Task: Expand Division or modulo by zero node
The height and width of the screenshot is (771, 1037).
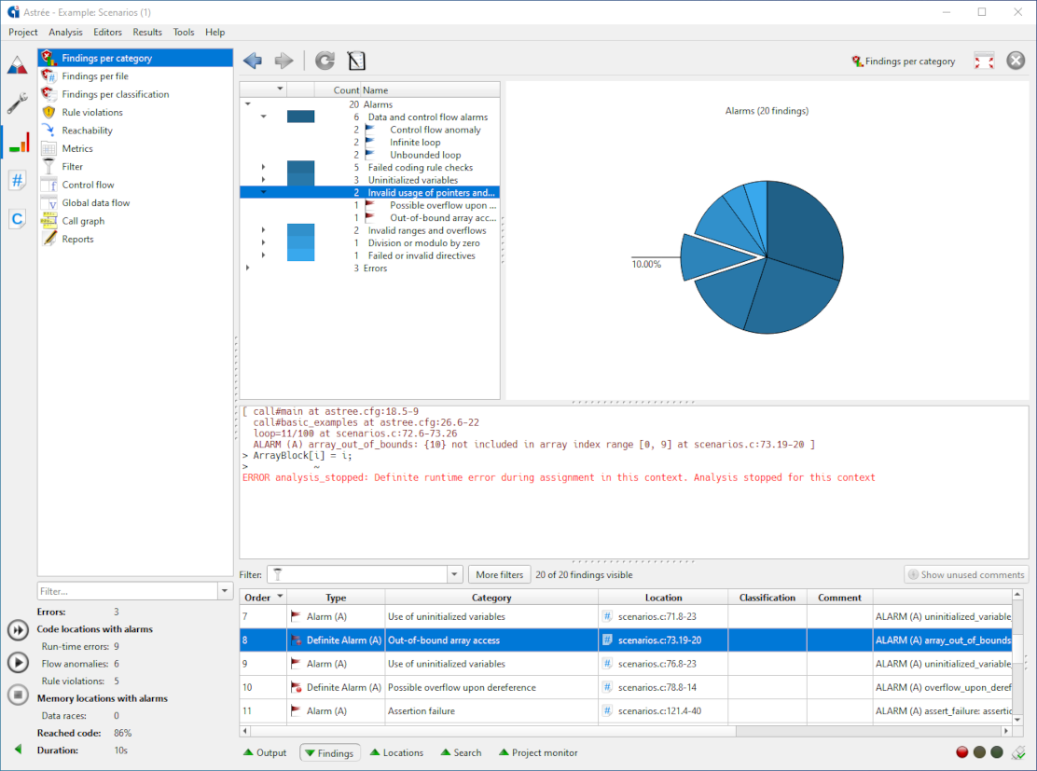Action: point(263,242)
